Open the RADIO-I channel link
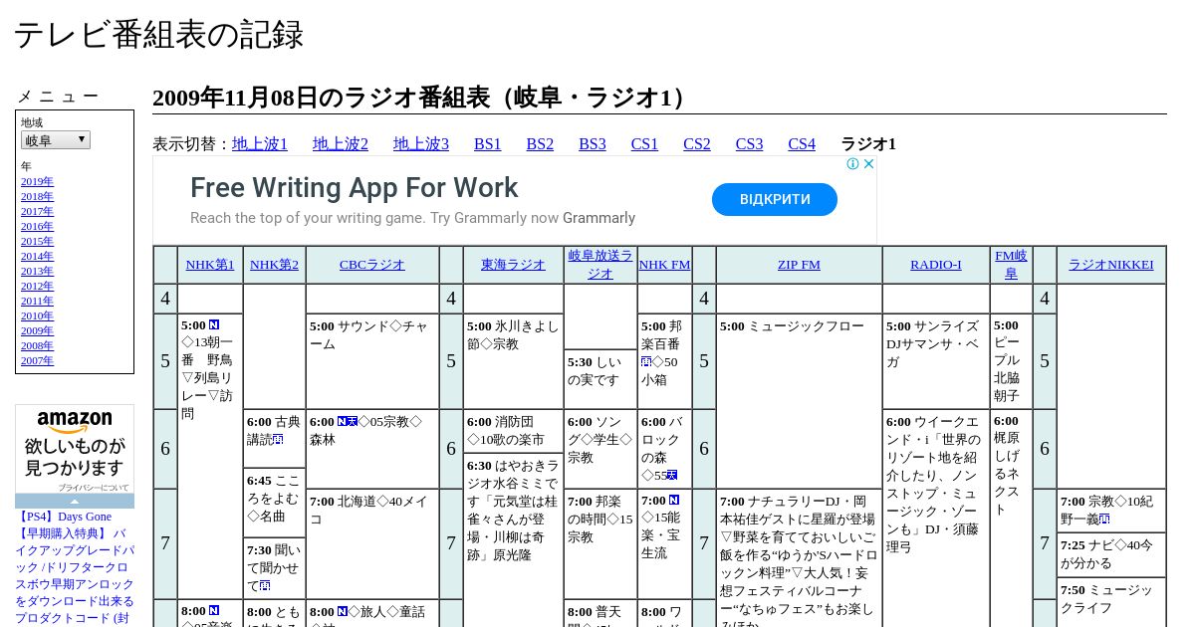The image size is (1195, 627). pyautogui.click(x=936, y=265)
